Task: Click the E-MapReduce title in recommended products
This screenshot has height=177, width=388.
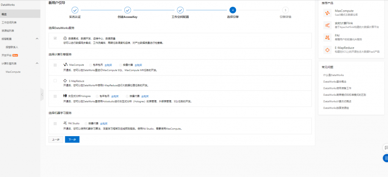Action: 344,48
